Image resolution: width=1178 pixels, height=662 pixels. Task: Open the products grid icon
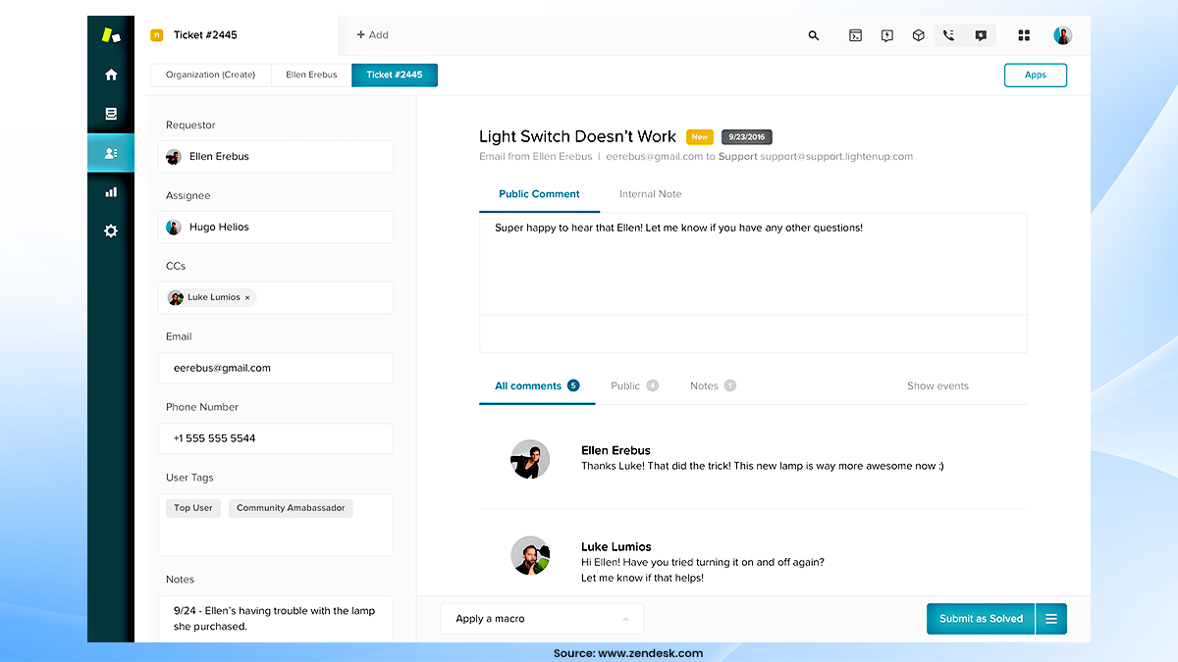(1024, 35)
